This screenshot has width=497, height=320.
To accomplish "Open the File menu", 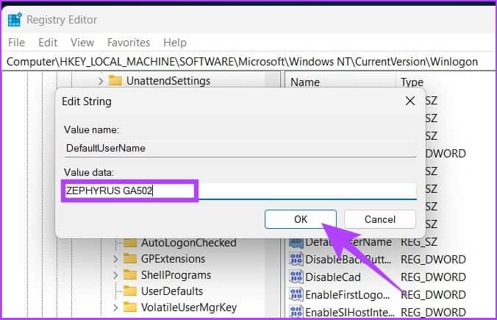I will (16, 43).
